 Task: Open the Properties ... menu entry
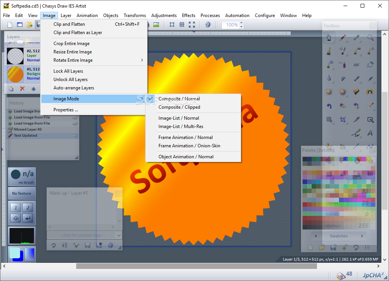click(94, 110)
